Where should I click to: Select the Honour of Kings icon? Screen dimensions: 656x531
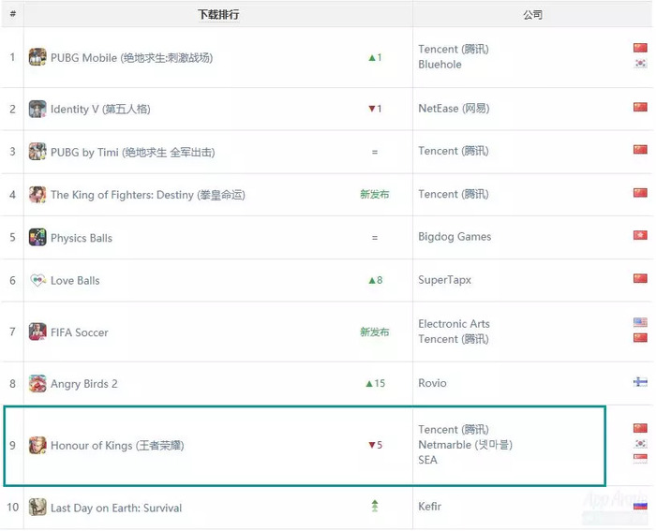(x=37, y=445)
